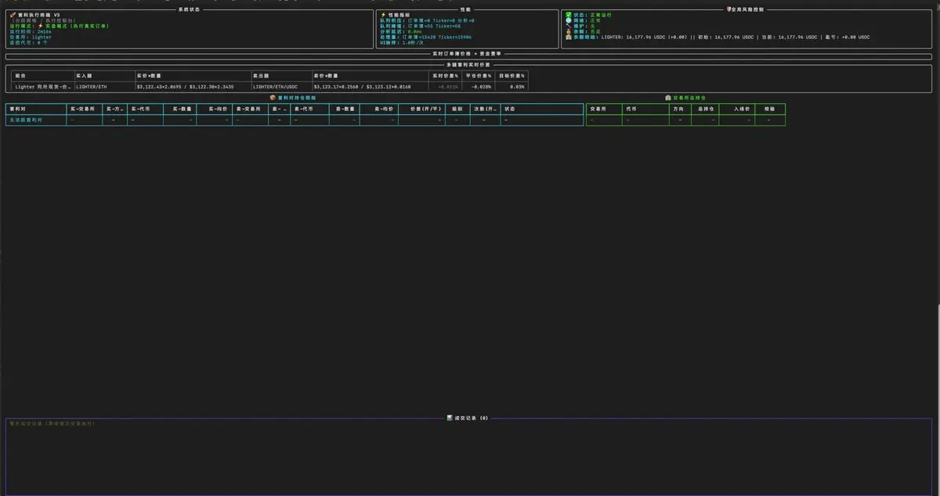Click the 卖出腿 column header

pos(262,75)
